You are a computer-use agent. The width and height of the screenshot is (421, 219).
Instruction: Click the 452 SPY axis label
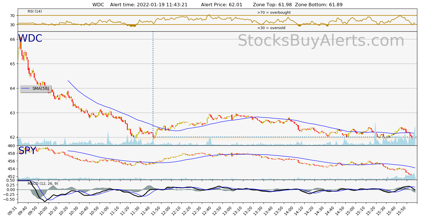(11, 177)
